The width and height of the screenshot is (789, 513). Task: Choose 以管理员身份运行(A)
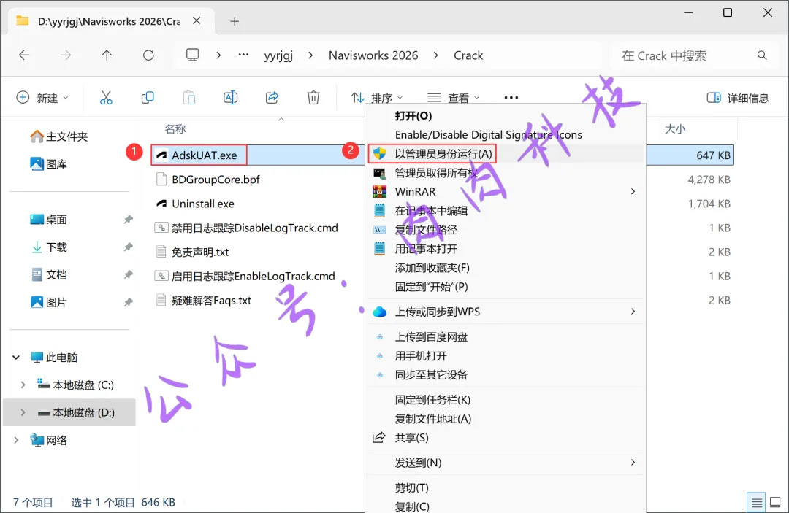(506, 154)
